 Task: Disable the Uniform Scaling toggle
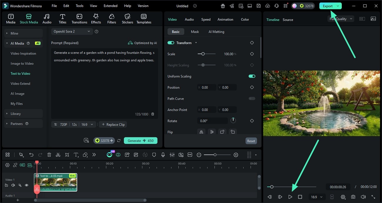click(252, 76)
